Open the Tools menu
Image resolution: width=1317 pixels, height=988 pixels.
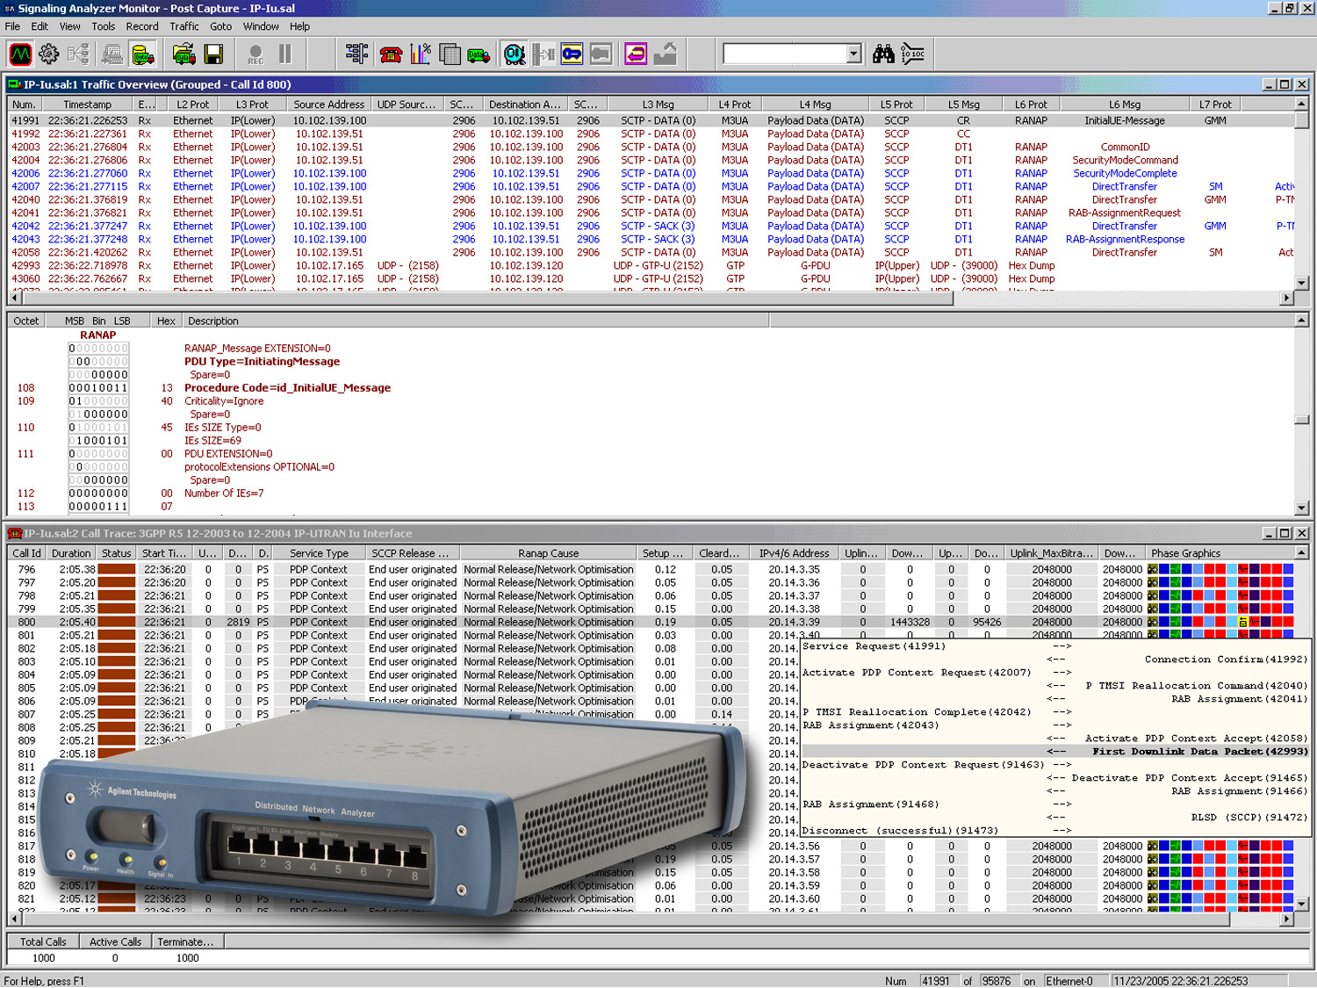click(104, 26)
